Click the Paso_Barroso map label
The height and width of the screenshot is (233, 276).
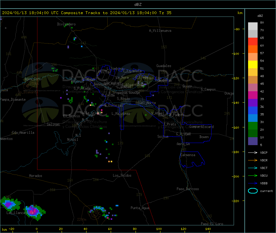[x=188, y=189]
